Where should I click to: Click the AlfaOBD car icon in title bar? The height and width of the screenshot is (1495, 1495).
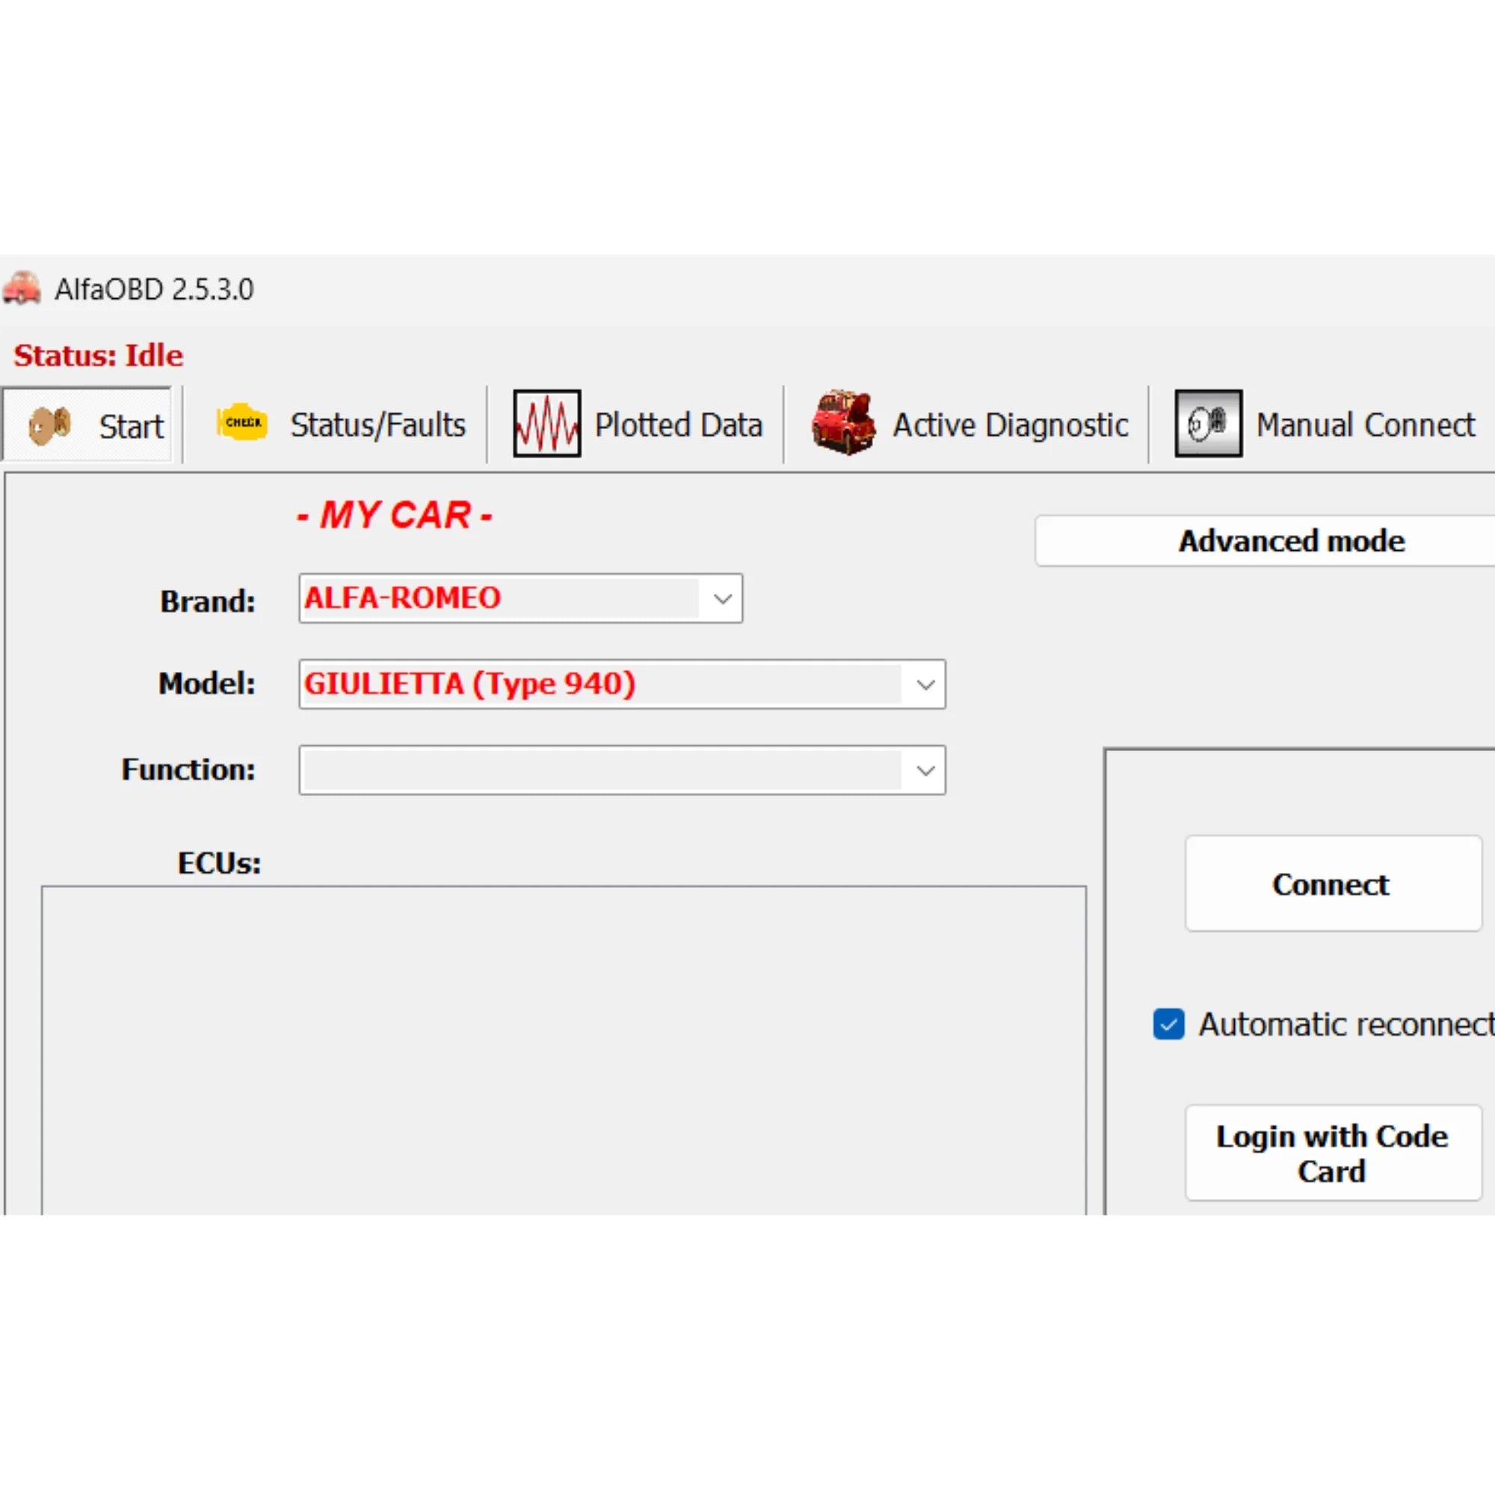pyautogui.click(x=22, y=289)
